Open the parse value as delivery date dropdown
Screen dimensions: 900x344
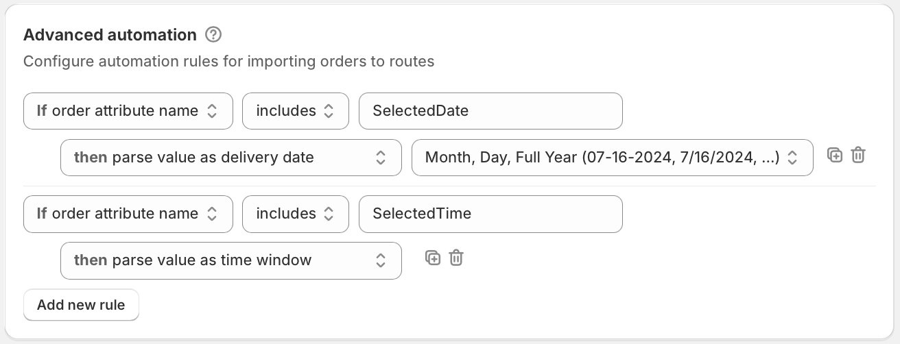pyautogui.click(x=231, y=158)
